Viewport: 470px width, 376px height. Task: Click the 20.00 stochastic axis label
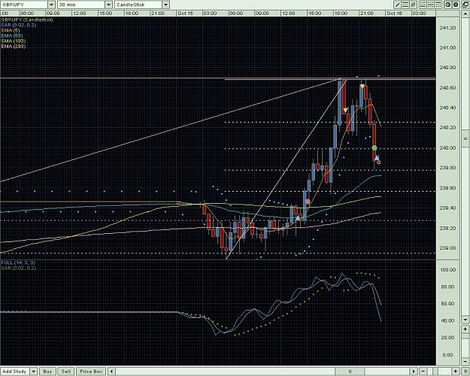tap(447, 338)
